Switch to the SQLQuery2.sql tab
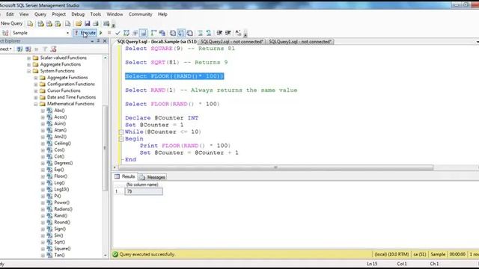The width and height of the screenshot is (479, 269). click(232, 42)
